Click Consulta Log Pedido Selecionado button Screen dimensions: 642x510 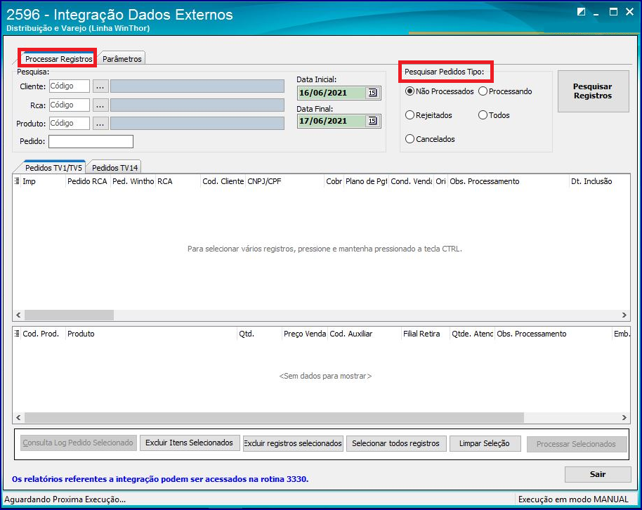78,443
